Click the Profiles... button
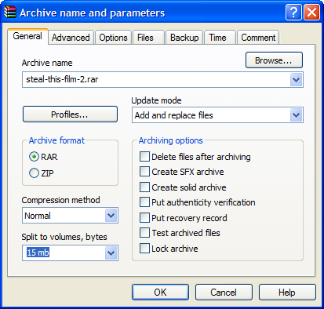Viewport: 324px width, 309px height. point(70,115)
